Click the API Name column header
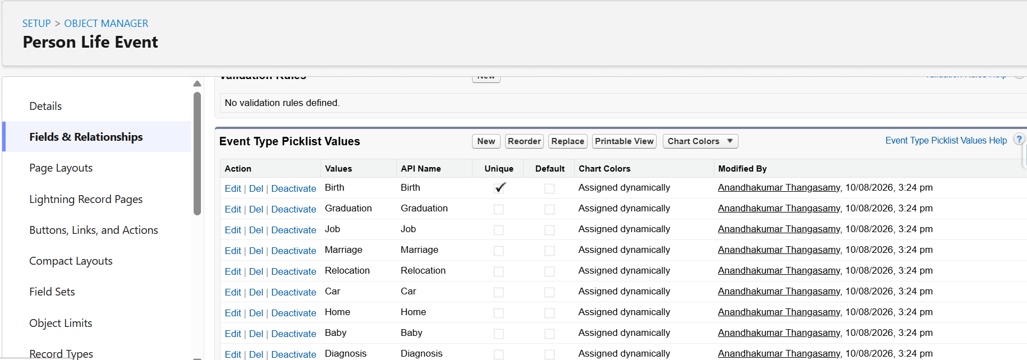Image resolution: width=1027 pixels, height=360 pixels. (421, 169)
